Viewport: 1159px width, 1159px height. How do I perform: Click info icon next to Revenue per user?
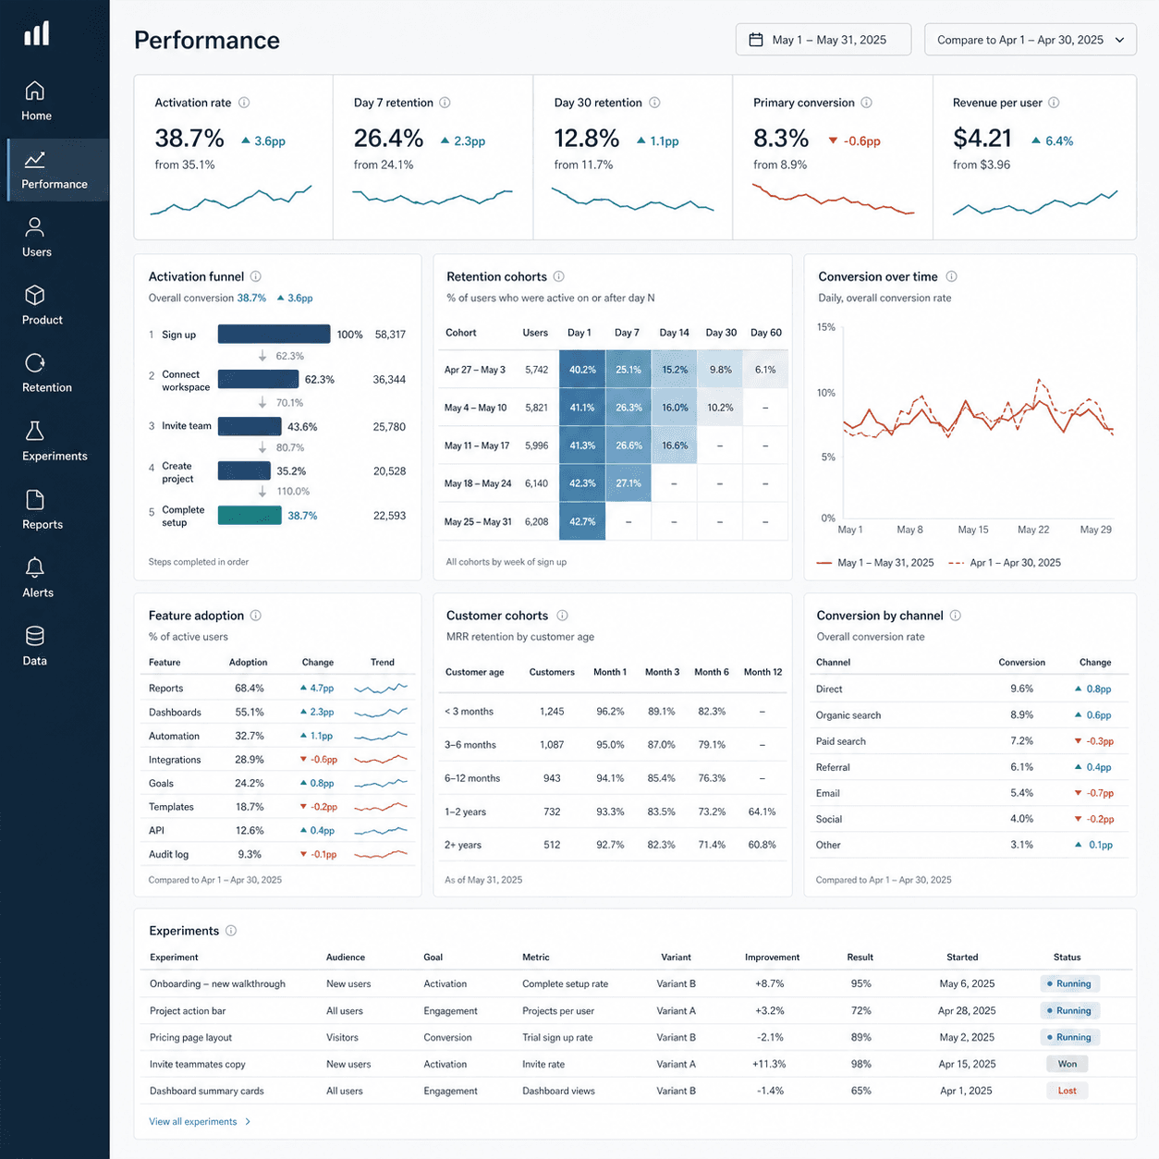tap(1054, 103)
